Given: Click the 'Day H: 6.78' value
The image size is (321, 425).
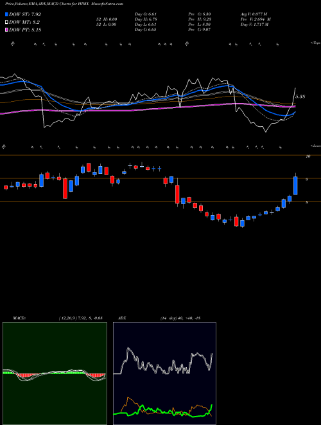Looking at the screenshot, I should click(x=146, y=19).
